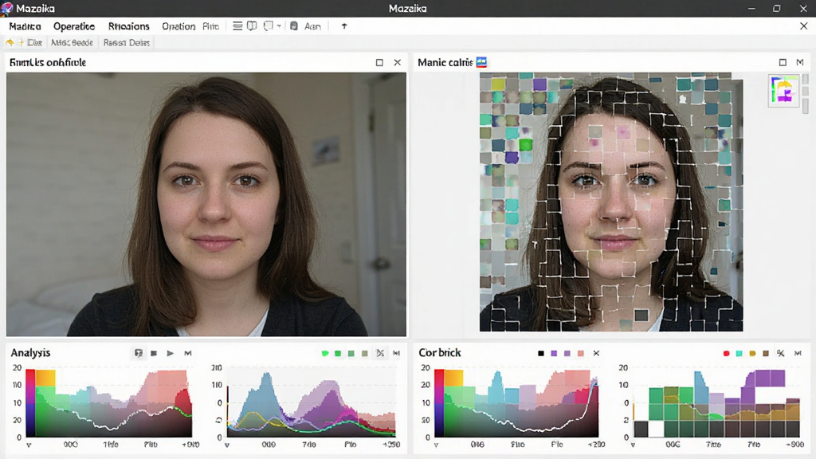Click the yellow back arrow below the menu bar
The height and width of the screenshot is (459, 816).
10,43
